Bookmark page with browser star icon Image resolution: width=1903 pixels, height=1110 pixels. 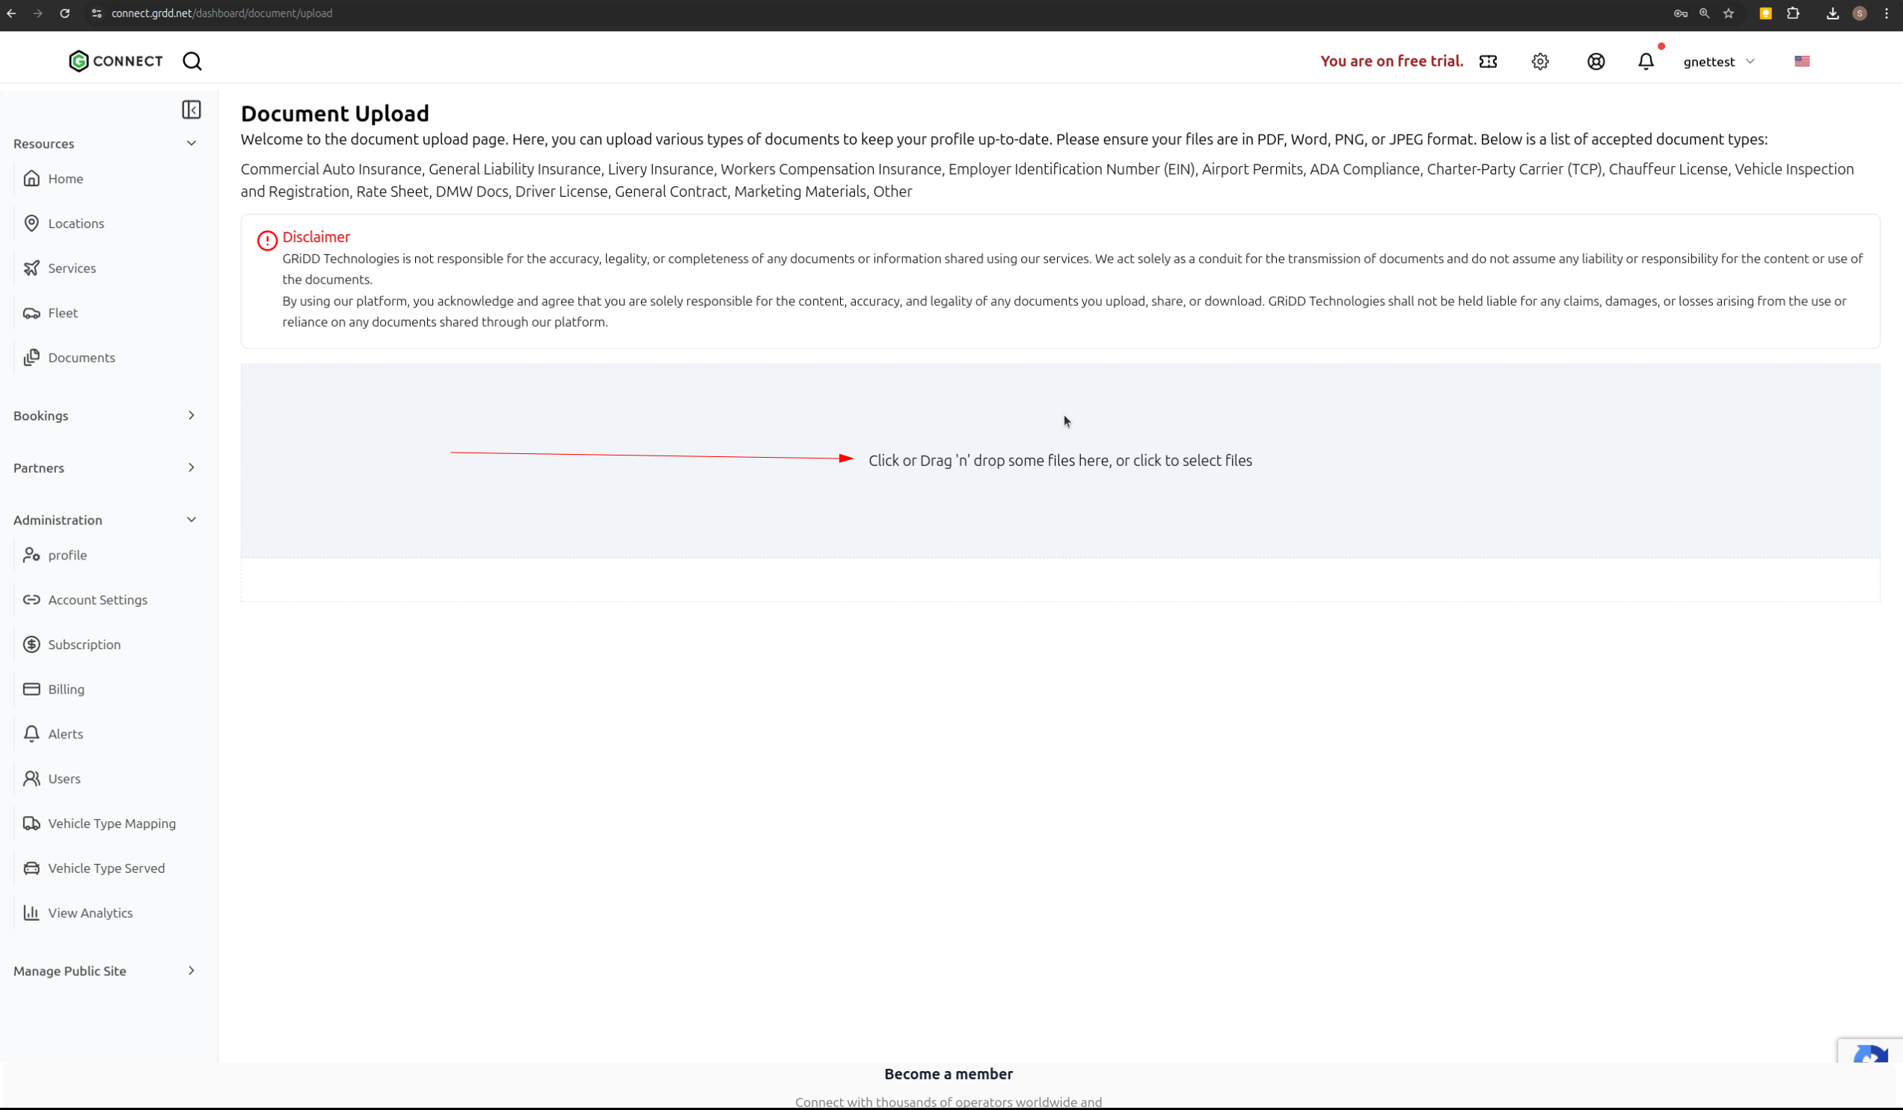tap(1729, 13)
